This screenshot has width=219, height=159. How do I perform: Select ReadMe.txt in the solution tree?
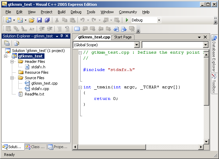34,94
